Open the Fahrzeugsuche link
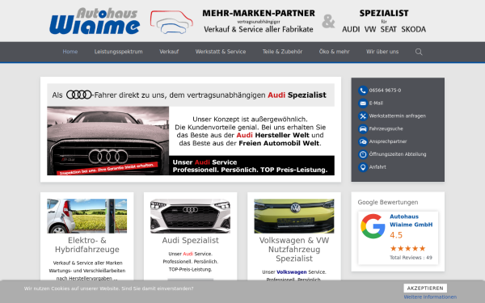 click(x=386, y=128)
